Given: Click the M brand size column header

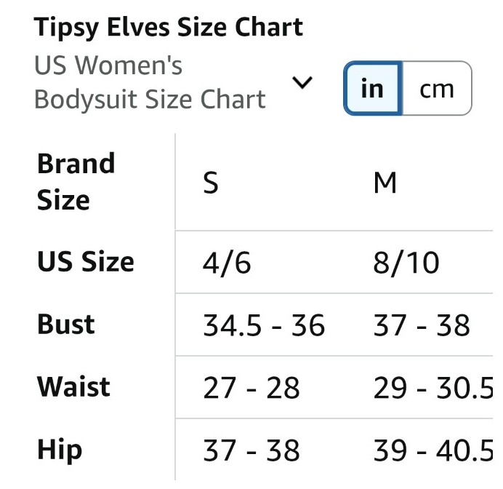Looking at the screenshot, I should 385,183.
